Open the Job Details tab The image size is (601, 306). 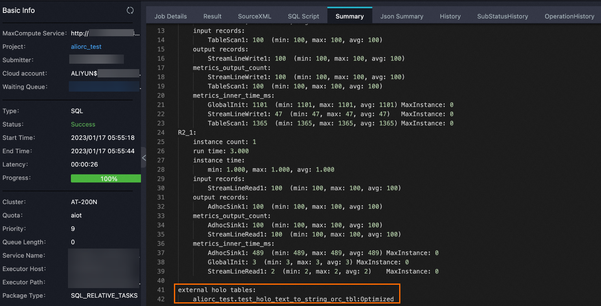tap(171, 16)
